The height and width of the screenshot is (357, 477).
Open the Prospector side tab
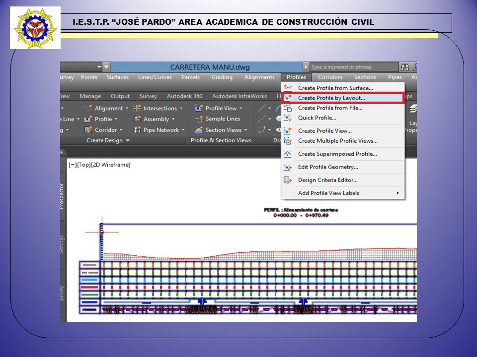click(x=62, y=196)
